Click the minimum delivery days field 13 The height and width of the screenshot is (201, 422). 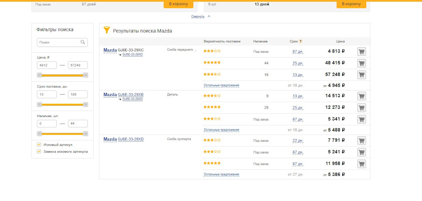click(47, 94)
